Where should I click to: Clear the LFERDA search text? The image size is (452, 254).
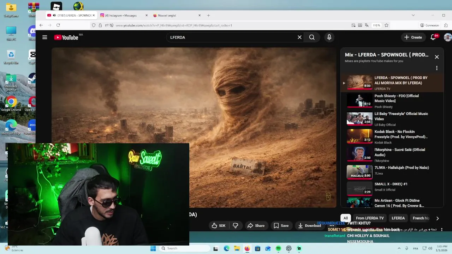(299, 37)
